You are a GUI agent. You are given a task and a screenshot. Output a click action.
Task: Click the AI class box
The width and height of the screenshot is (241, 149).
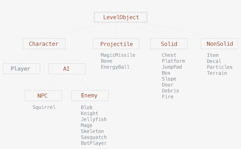pos(67,69)
